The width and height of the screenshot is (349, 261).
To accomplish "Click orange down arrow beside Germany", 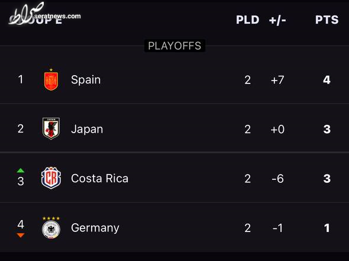I will pos(21,235).
